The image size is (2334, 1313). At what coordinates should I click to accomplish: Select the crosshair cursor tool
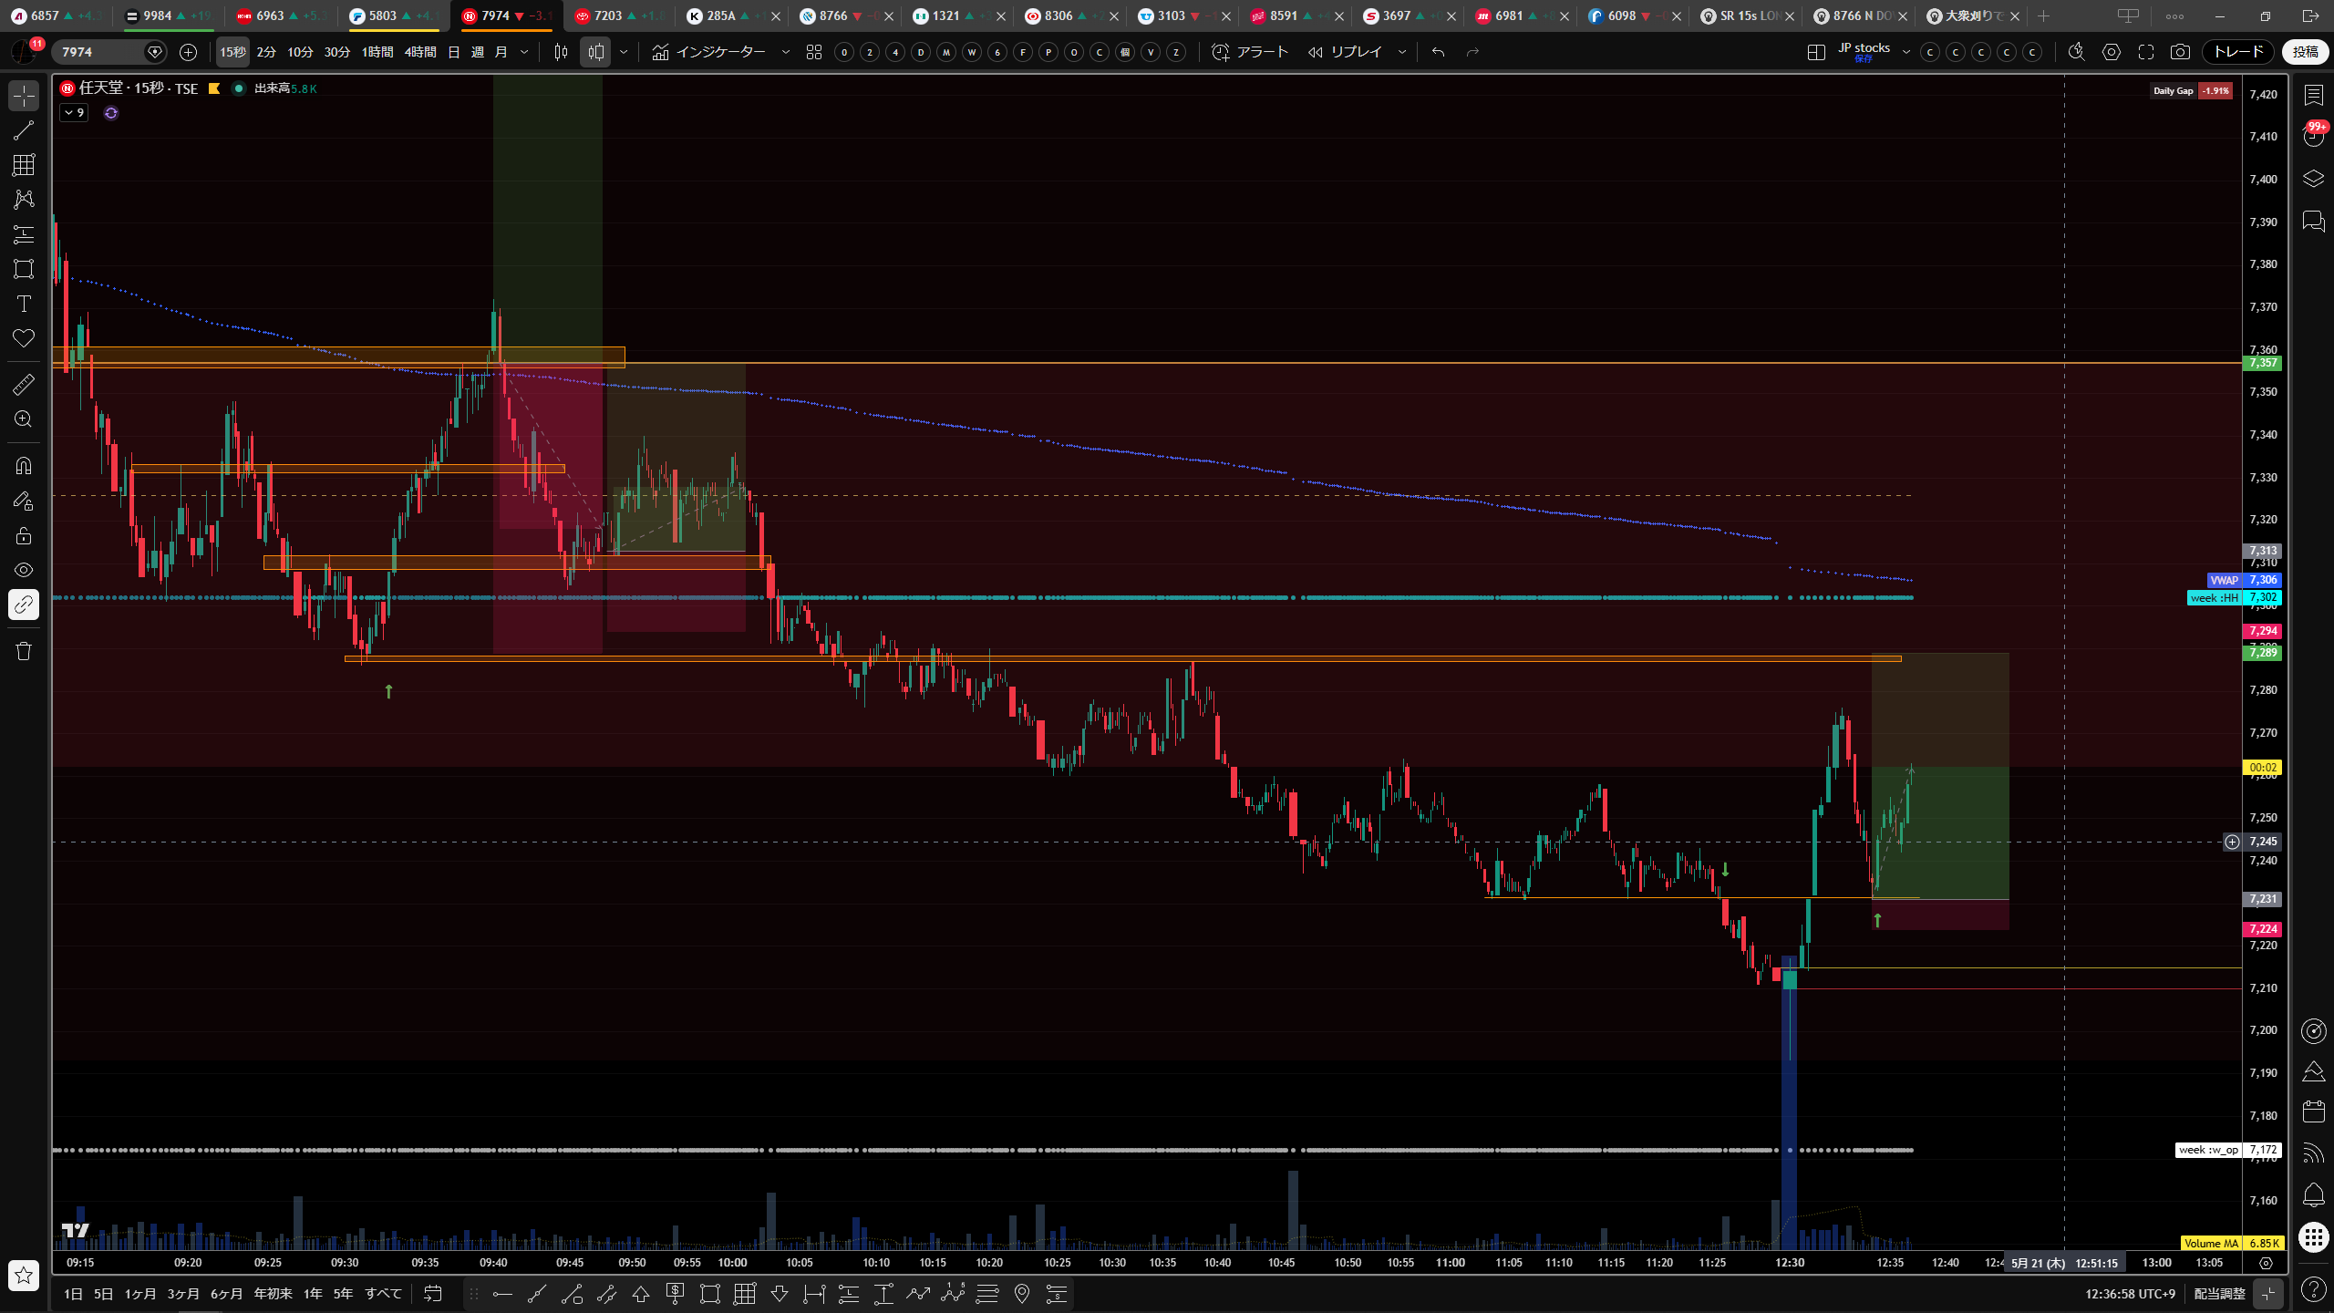pos(24,96)
